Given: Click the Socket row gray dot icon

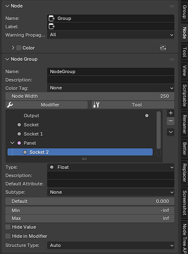Looking at the screenshot, I should pos(19,125).
